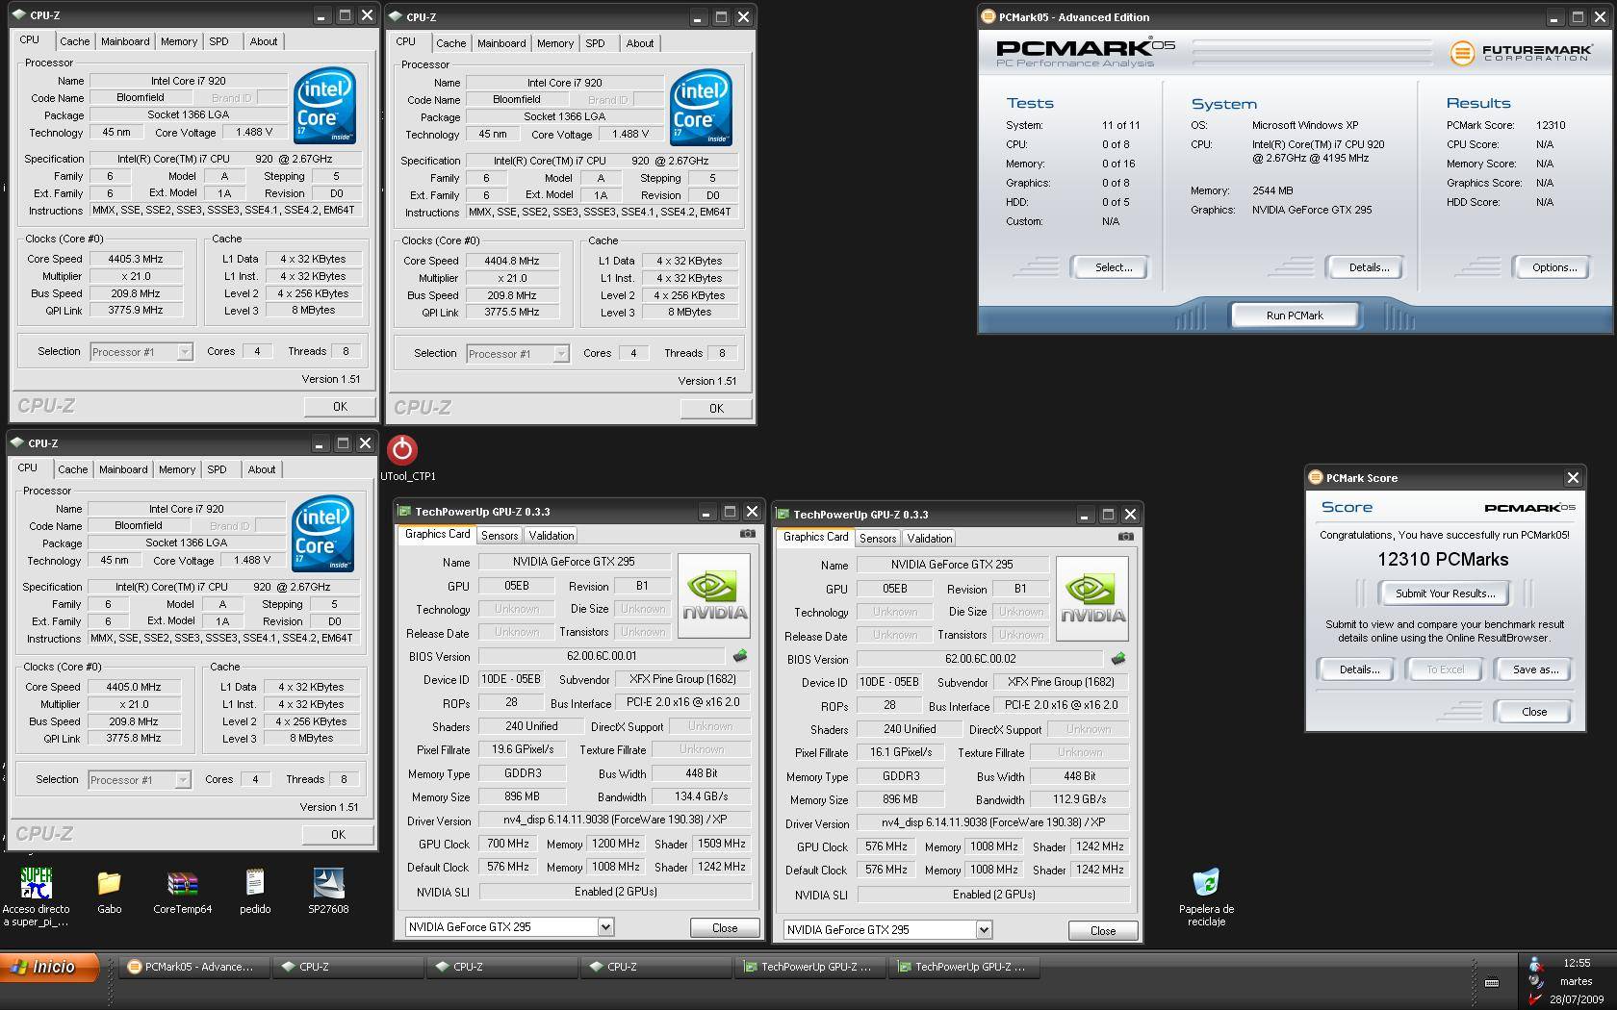Image resolution: width=1617 pixels, height=1010 pixels.
Task: Click the Inicio start button
Action: pyautogui.click(x=50, y=968)
